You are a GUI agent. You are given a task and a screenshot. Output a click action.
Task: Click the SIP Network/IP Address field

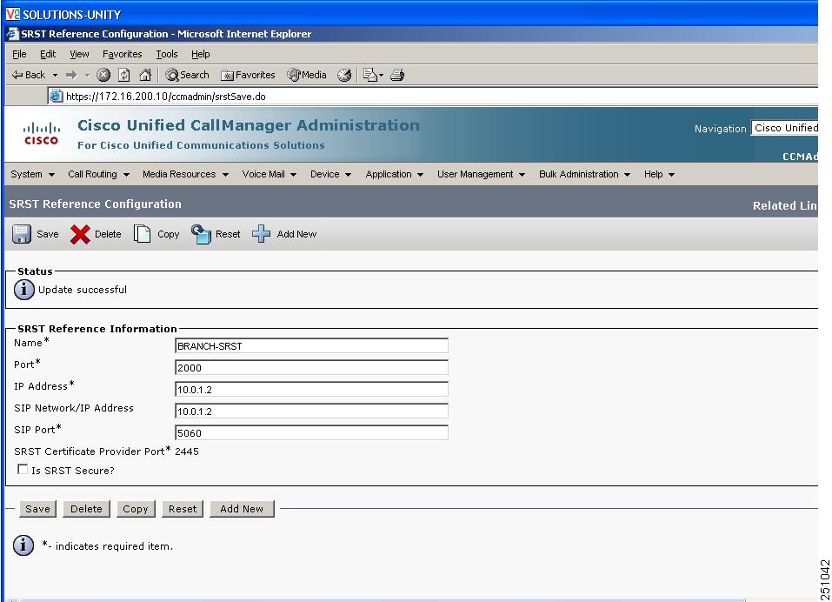[311, 411]
